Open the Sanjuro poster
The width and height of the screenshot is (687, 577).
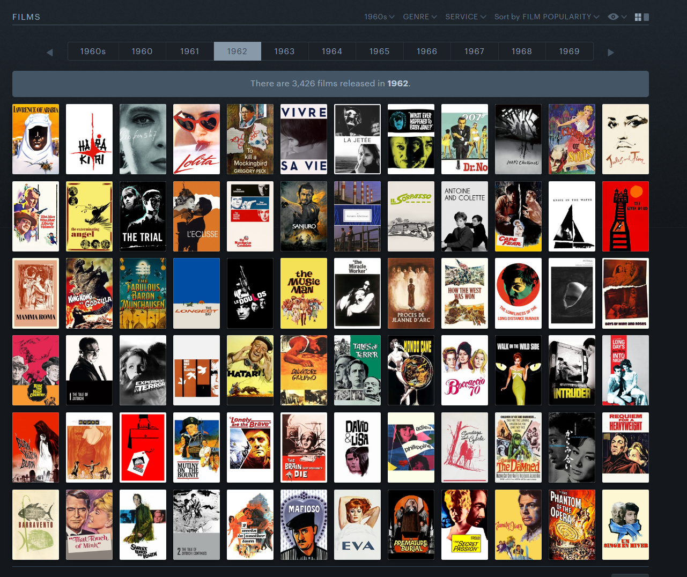click(304, 217)
